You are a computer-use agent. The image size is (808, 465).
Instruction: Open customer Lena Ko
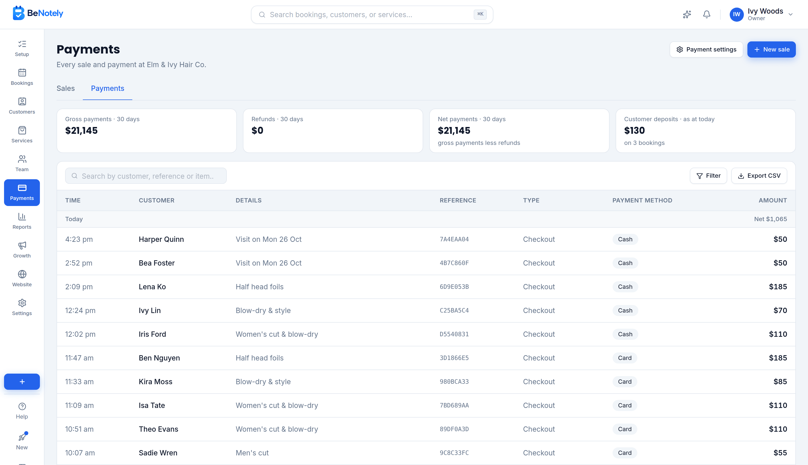click(152, 287)
